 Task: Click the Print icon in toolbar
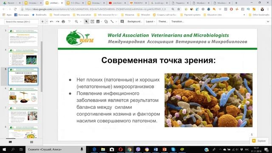coord(63,22)
